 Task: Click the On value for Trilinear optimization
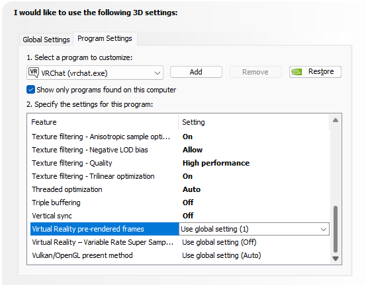187,176
